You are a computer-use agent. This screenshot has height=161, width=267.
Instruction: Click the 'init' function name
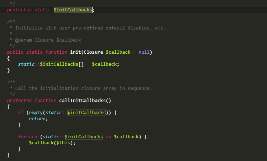pyautogui.click(x=75, y=52)
